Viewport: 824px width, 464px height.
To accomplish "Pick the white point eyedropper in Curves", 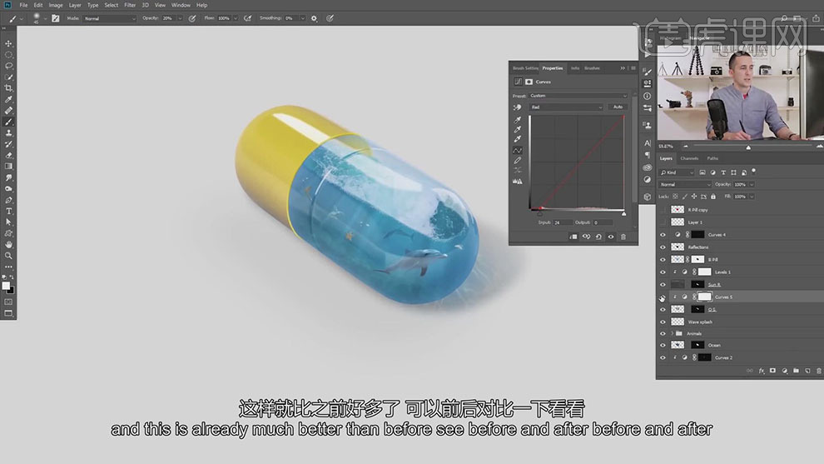I will coord(518,139).
